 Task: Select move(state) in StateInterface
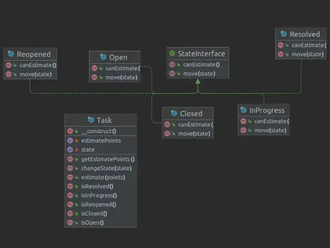tap(199, 74)
